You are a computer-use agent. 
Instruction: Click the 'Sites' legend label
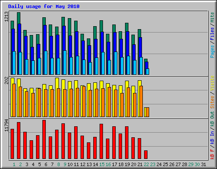pyautogui.click(x=212, y=102)
